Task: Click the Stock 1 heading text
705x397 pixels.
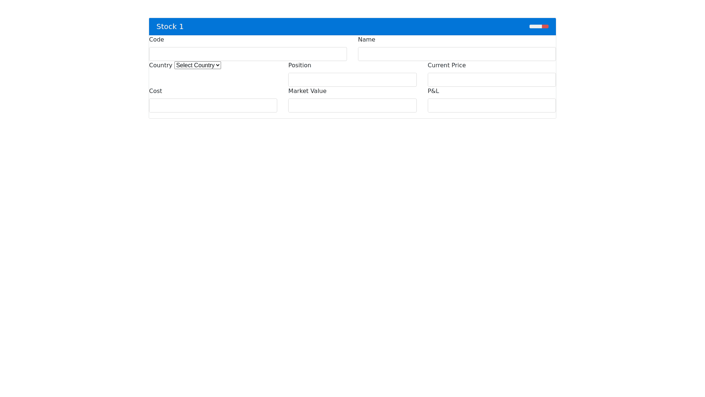Action: (x=170, y=26)
